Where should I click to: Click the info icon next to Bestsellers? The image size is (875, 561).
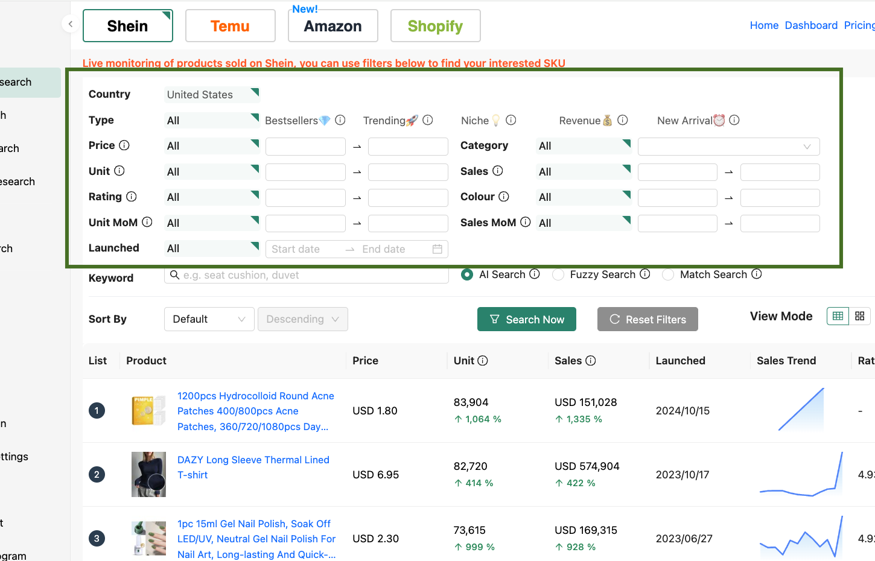(x=340, y=120)
